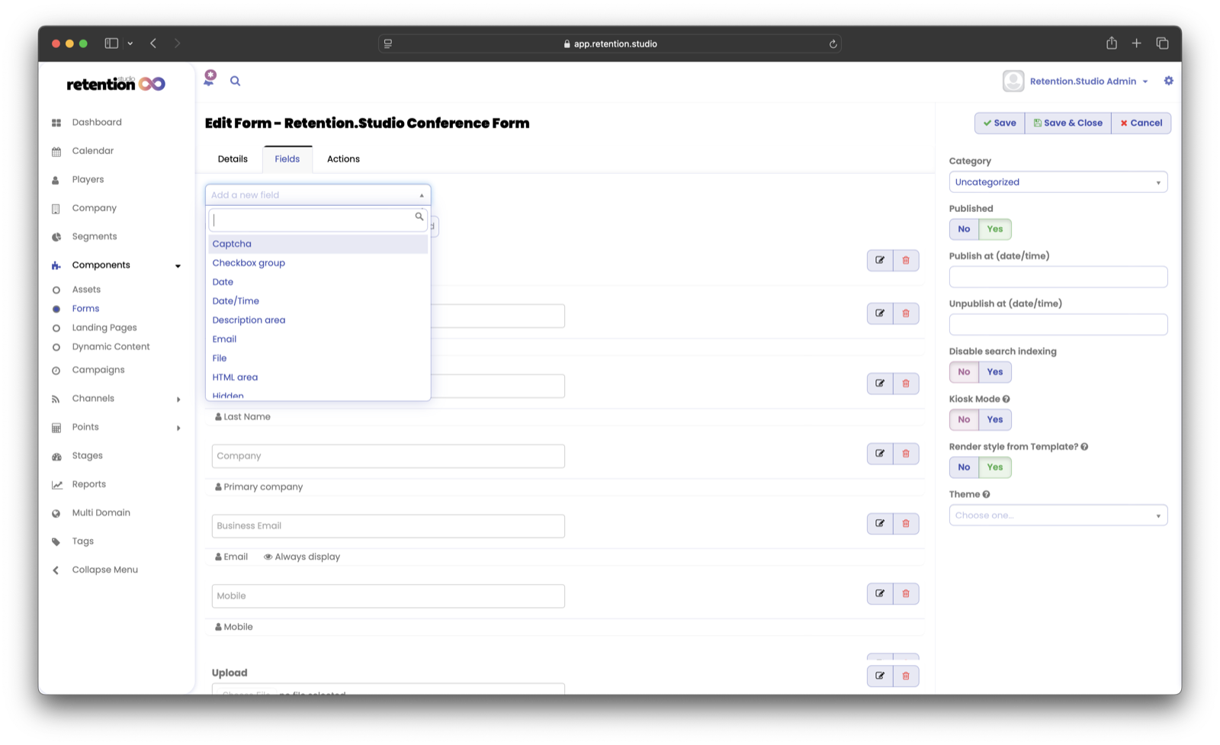Image resolution: width=1220 pixels, height=745 pixels.
Task: Choose Description area field type
Action: point(318,320)
